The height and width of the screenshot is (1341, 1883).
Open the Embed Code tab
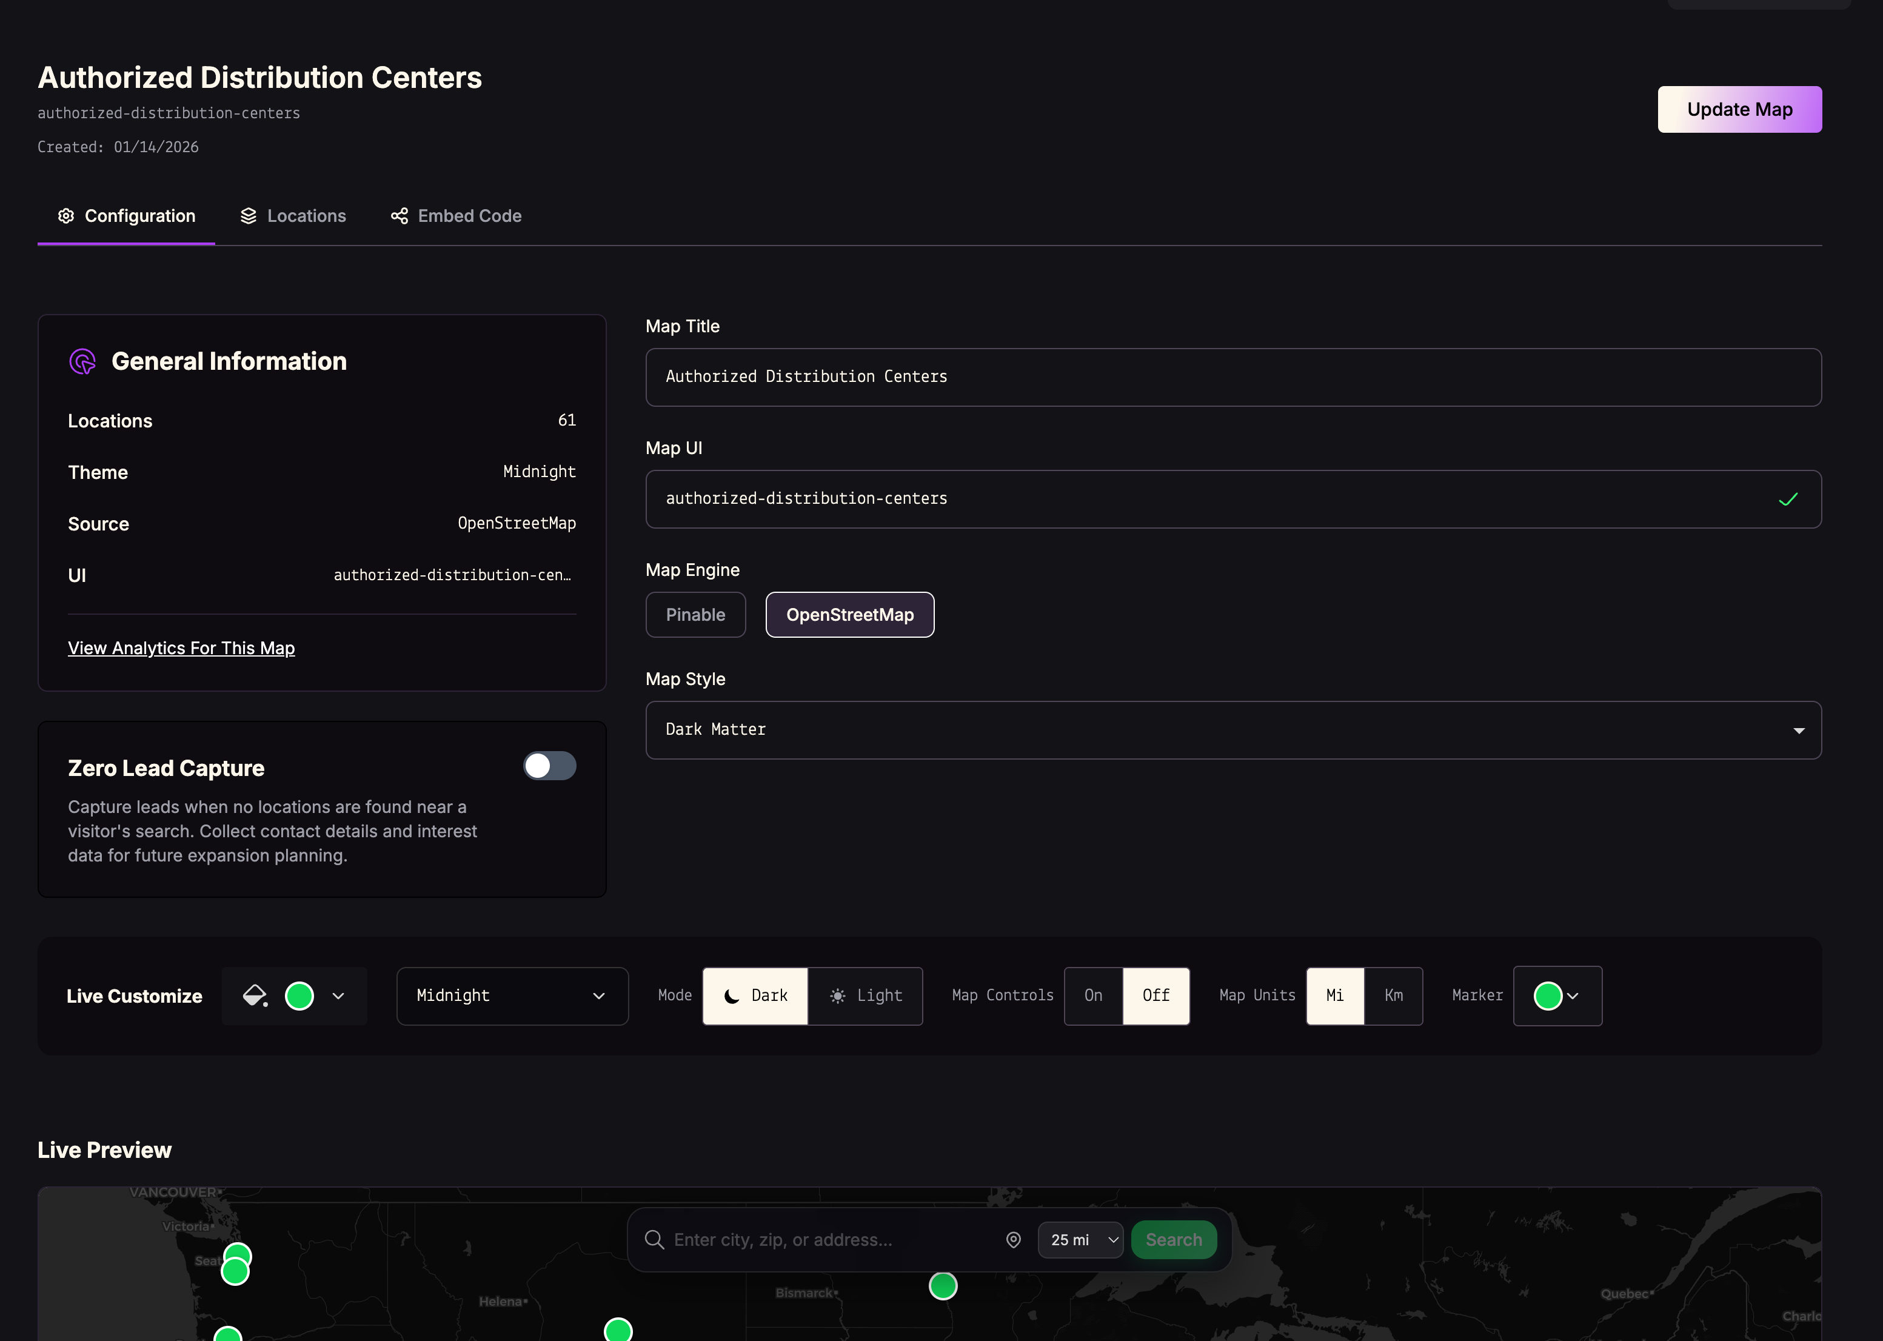[456, 216]
